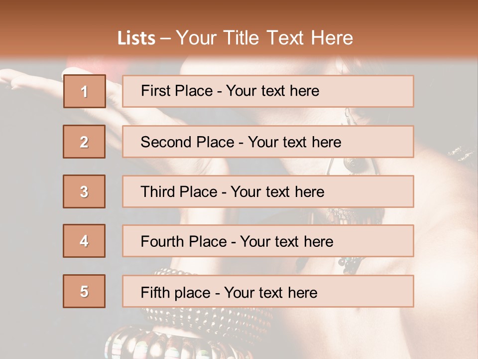Image resolution: width=478 pixels, height=359 pixels.
Task: Click the word "Here" in slide title
Action: point(332,38)
